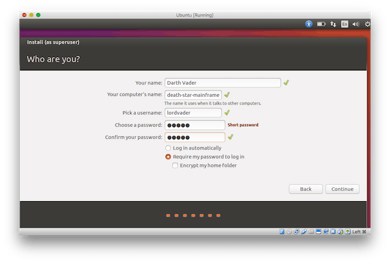Minimize the Ubuntu VM window
The height and width of the screenshot is (263, 390).
[x=31, y=15]
